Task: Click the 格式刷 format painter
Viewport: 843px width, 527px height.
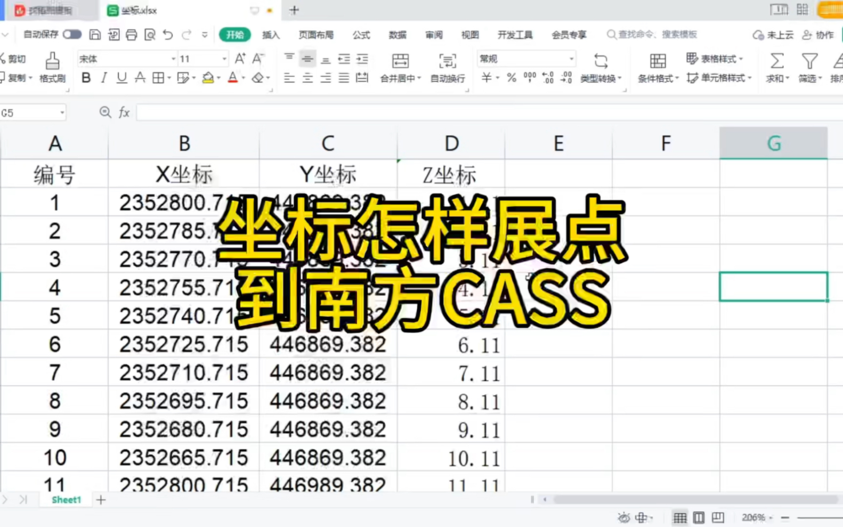Action: click(52, 68)
